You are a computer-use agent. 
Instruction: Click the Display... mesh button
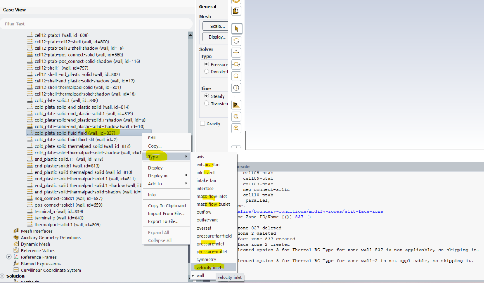point(217,37)
